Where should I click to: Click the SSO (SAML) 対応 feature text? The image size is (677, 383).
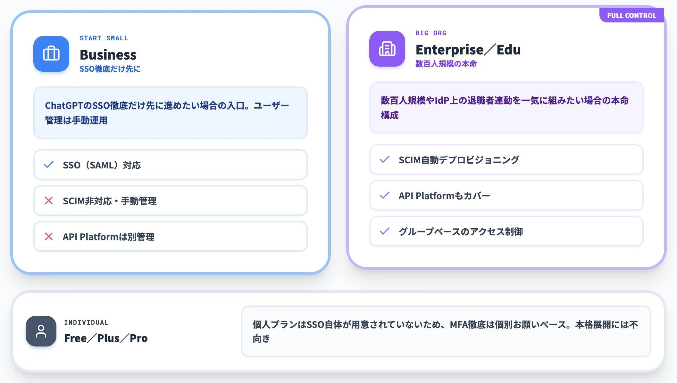coord(102,165)
